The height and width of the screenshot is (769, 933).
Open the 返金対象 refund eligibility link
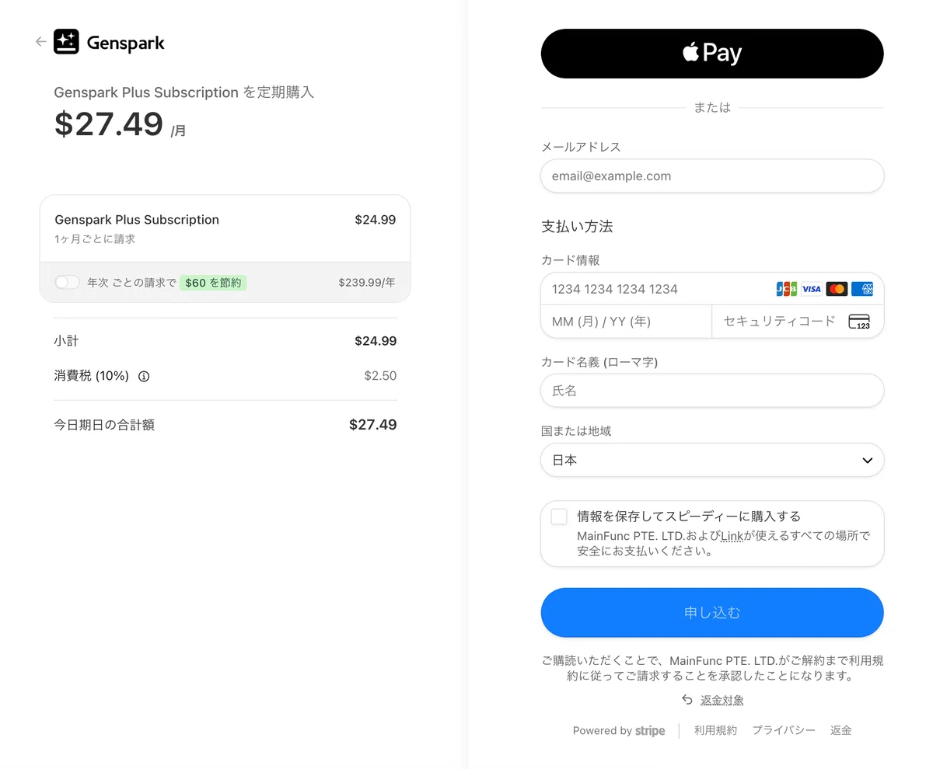[x=722, y=700]
